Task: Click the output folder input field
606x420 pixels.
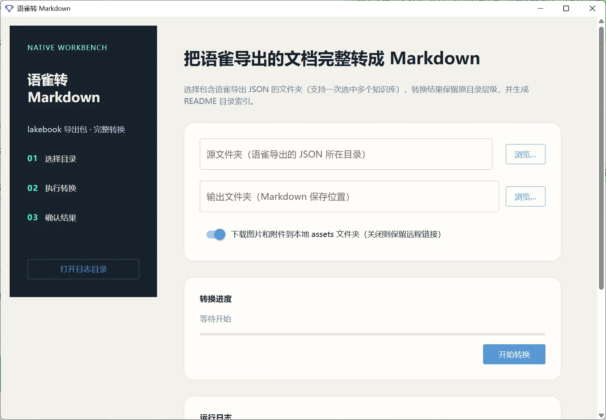Action: [x=349, y=196]
